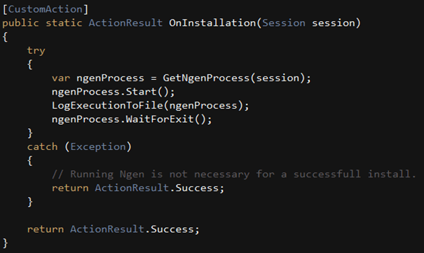Click ActionResult in the last return statement
The image size is (424, 253).
point(107,229)
